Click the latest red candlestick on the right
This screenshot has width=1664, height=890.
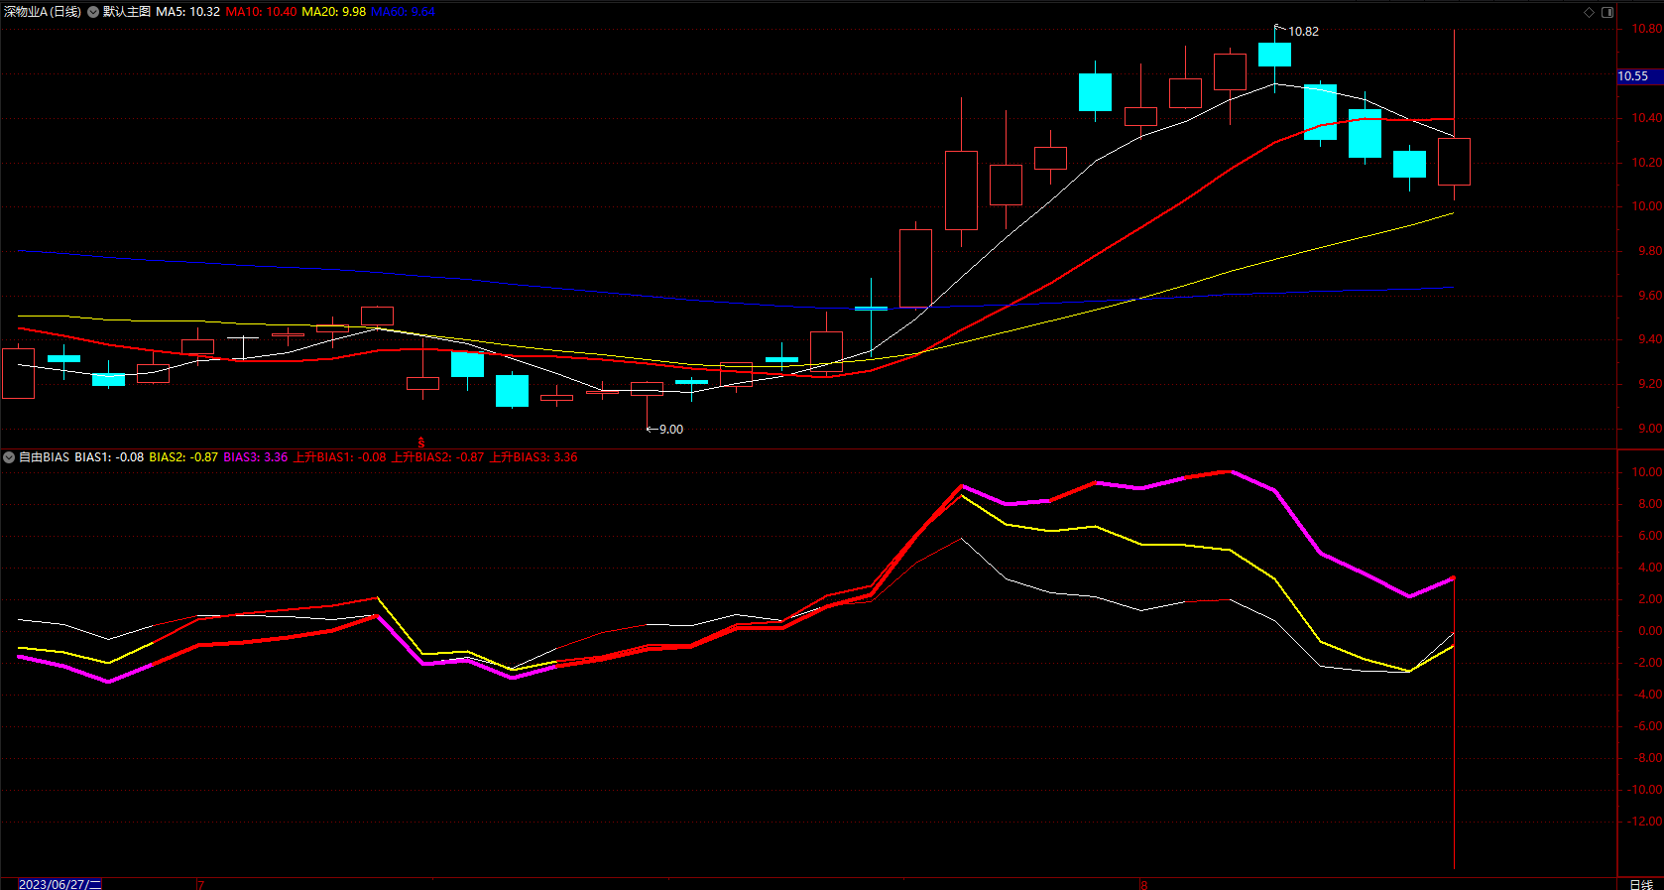pyautogui.click(x=1454, y=162)
